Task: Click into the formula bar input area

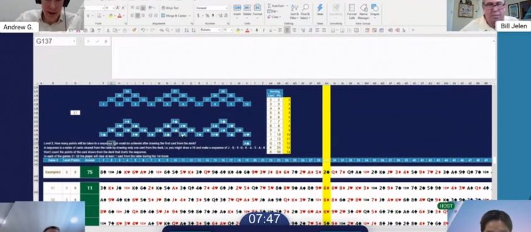Action: pyautogui.click(x=304, y=58)
